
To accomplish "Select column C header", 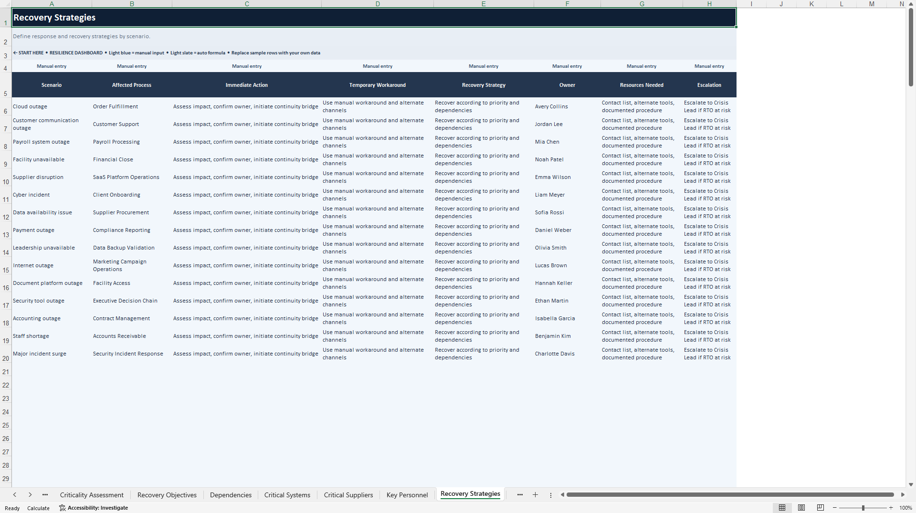I will pyautogui.click(x=247, y=4).
